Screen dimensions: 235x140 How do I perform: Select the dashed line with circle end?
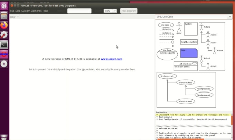click(167, 42)
